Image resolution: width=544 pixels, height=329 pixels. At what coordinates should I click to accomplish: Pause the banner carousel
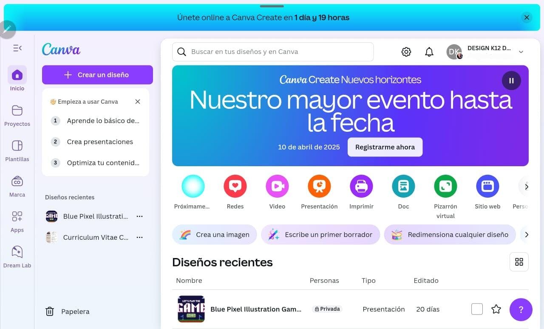click(x=511, y=80)
